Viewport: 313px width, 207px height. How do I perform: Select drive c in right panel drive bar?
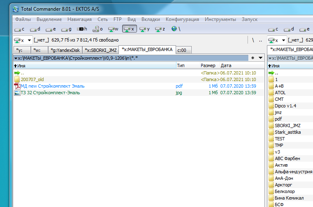click(x=273, y=29)
